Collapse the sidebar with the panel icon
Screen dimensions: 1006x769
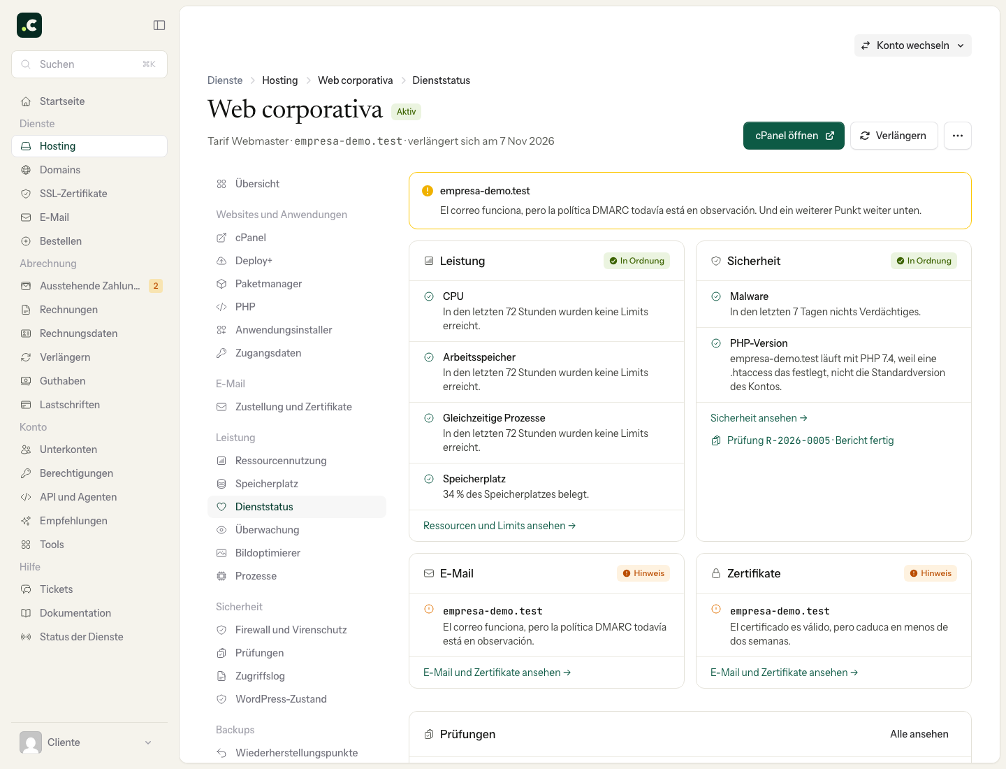point(159,25)
